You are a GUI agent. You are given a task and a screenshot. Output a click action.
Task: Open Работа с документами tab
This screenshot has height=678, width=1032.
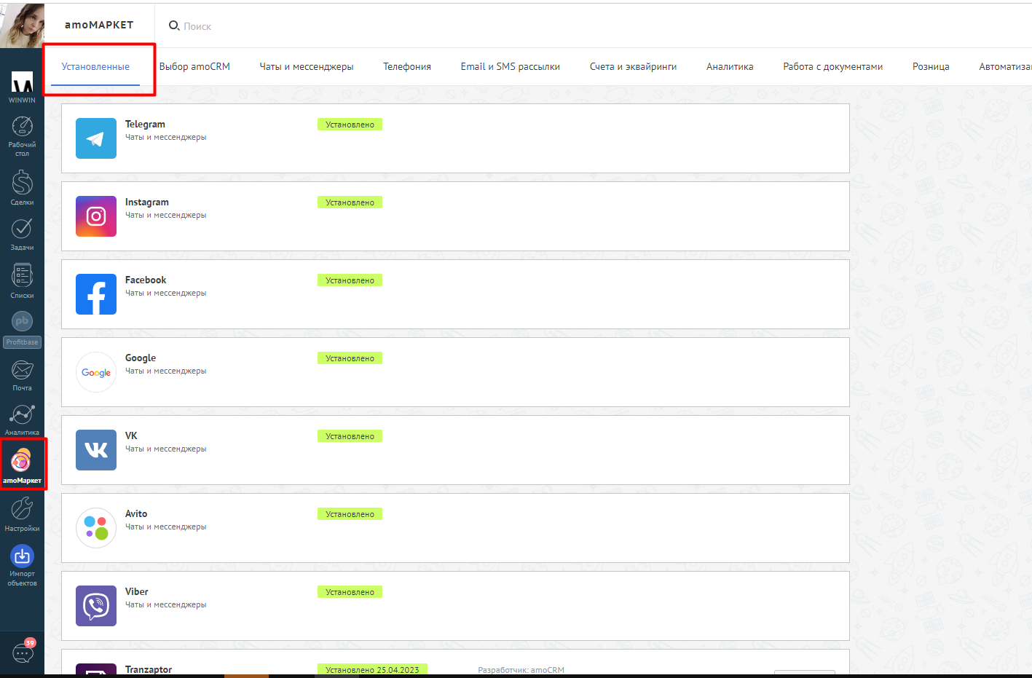833,66
